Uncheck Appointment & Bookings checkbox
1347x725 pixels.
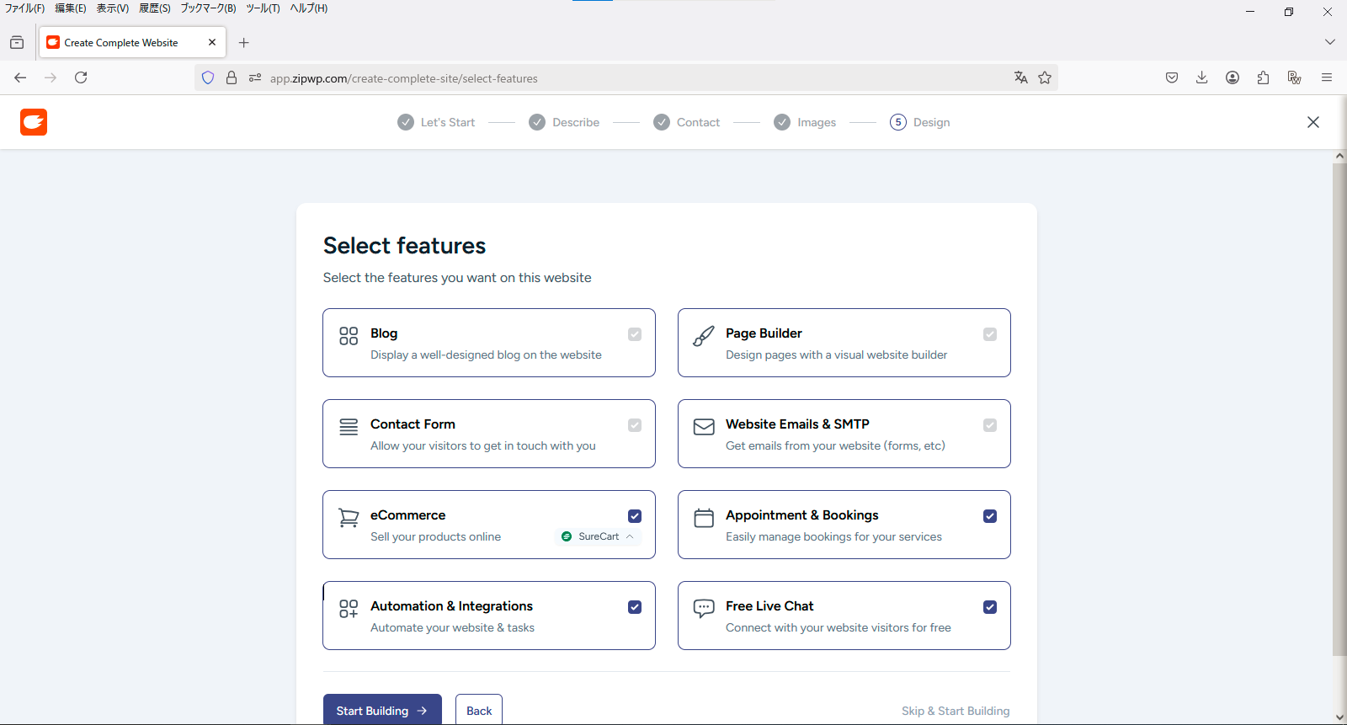[x=990, y=516]
